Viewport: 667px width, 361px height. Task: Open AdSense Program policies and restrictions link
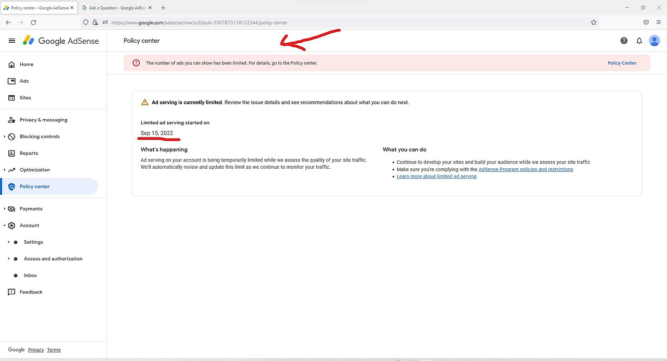point(526,169)
